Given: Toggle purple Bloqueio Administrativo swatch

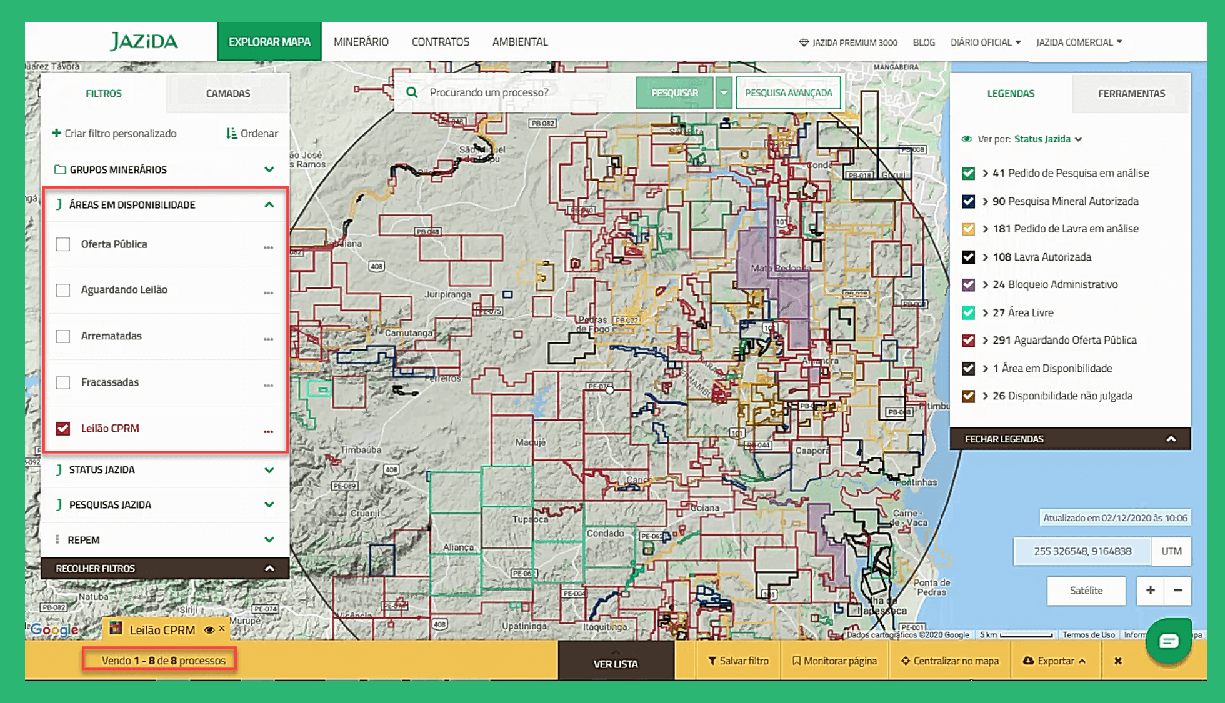Looking at the screenshot, I should coord(968,284).
